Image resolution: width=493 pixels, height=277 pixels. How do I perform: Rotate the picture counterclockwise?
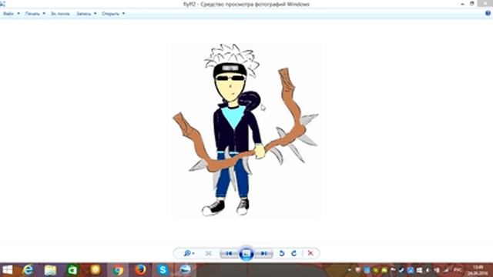(282, 253)
